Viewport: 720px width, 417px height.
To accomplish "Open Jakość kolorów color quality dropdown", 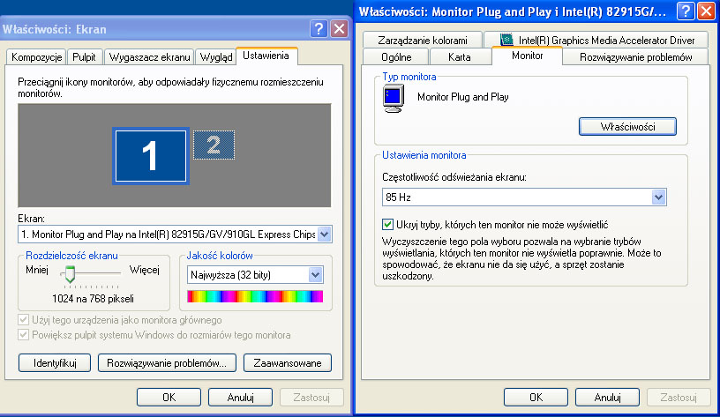I will pos(315,275).
